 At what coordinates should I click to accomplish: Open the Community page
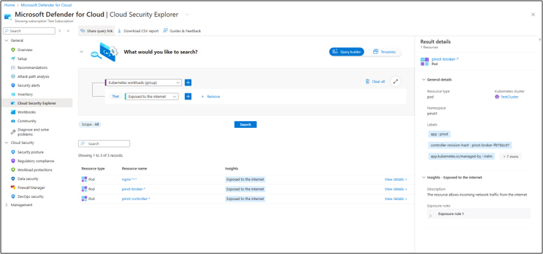tap(26, 121)
